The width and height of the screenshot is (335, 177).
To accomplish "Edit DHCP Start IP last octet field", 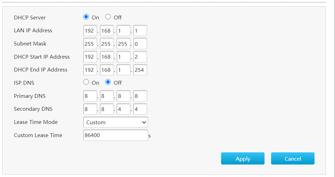I will tap(140, 57).
